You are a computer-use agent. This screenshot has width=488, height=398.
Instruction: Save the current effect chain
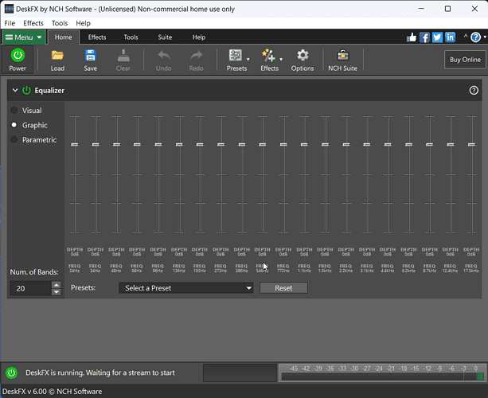91,60
